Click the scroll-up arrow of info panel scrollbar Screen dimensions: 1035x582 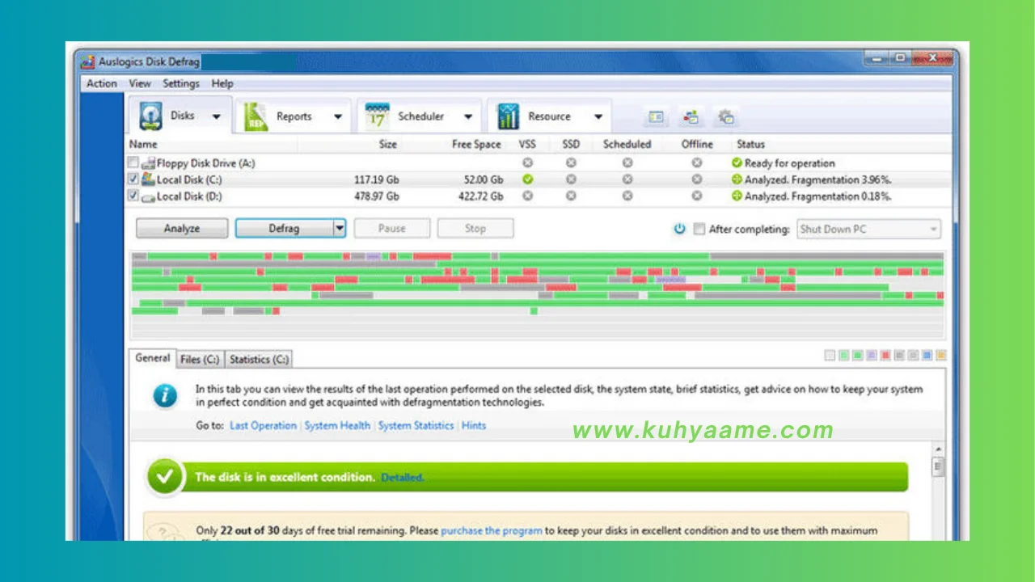pyautogui.click(x=938, y=449)
